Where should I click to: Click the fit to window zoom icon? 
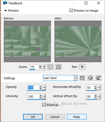pos(50,67)
